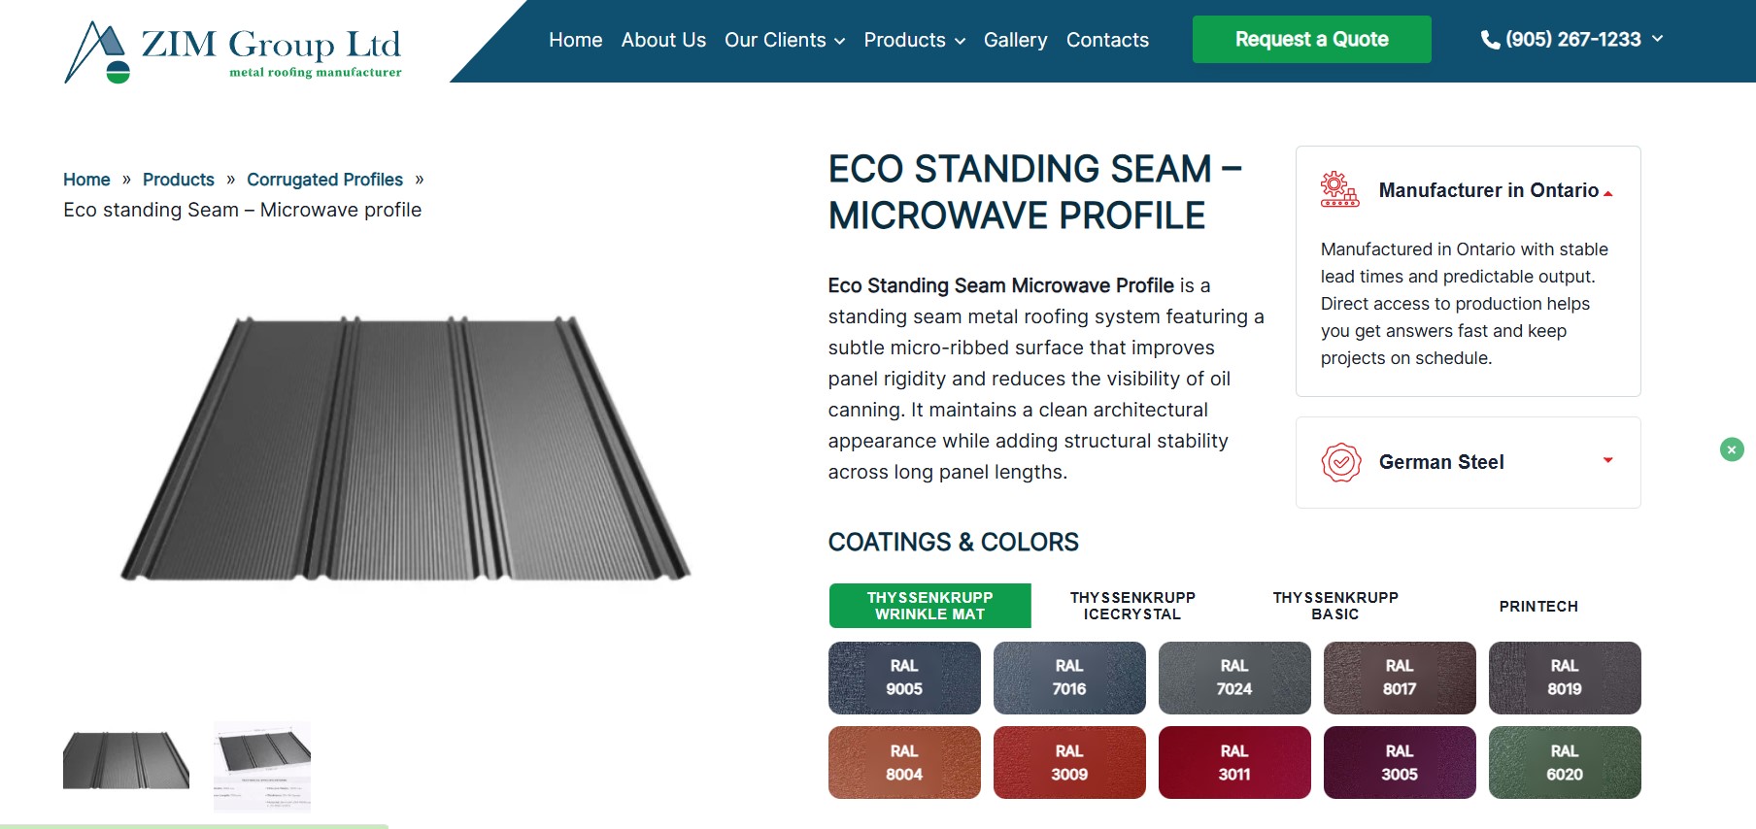Open the Products dropdown menu
This screenshot has height=829, width=1756.
[x=914, y=40]
